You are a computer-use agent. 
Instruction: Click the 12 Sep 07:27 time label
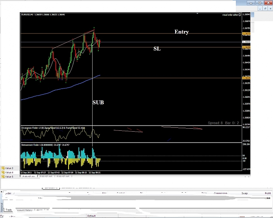tap(40, 173)
